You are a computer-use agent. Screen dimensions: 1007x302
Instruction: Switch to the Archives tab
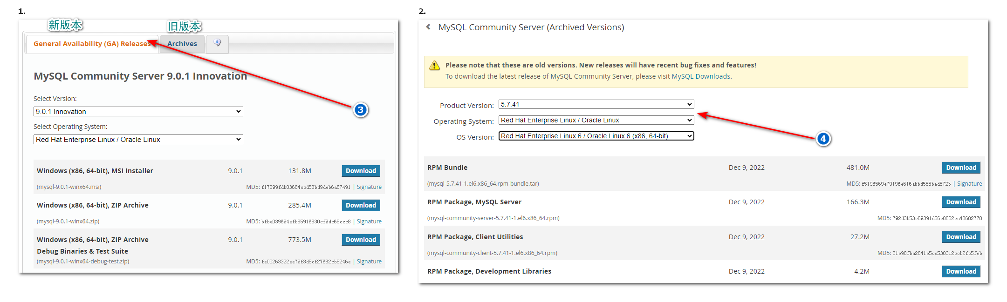coord(182,44)
